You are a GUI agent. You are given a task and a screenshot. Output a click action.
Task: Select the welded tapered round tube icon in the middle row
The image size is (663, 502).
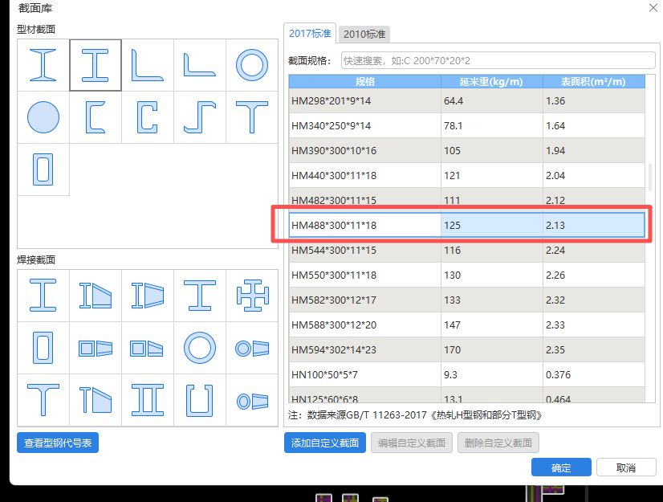[252, 348]
